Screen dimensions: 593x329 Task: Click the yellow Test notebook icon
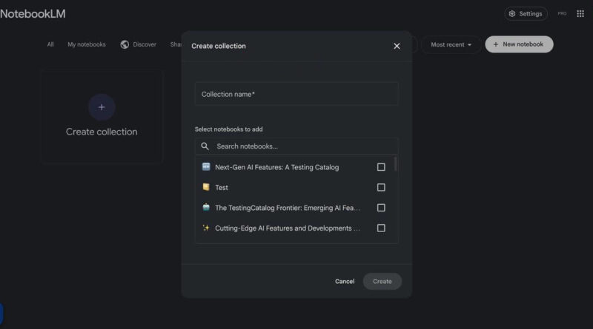(x=206, y=187)
